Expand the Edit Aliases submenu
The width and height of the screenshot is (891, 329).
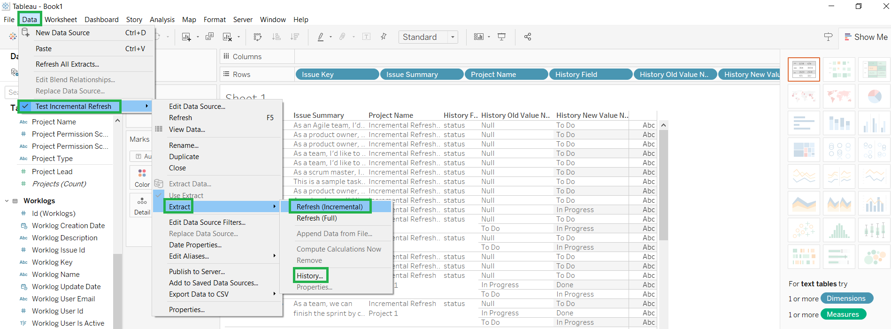point(275,256)
